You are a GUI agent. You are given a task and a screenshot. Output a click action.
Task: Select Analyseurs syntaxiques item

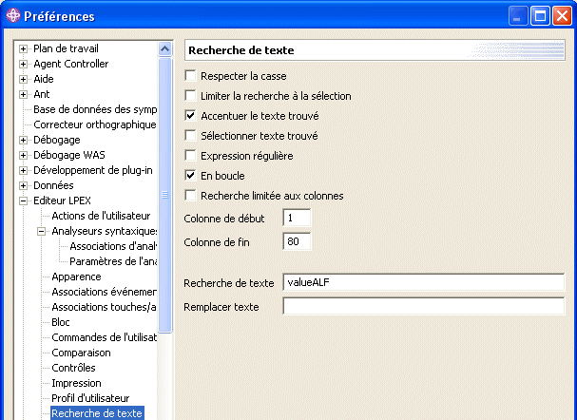click(x=105, y=231)
